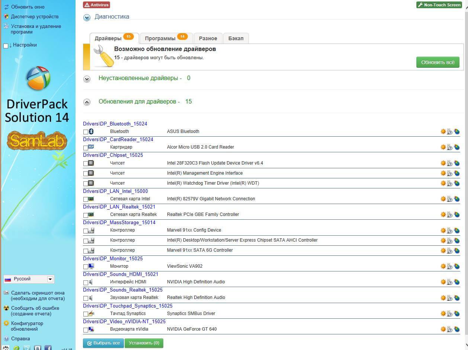Click the red Antivirus badge
The image size is (468, 350).
pos(96,5)
